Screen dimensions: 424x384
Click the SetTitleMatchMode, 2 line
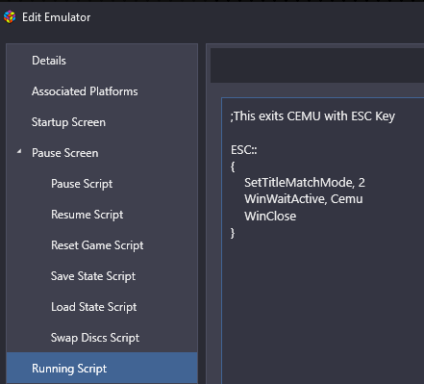point(305,183)
